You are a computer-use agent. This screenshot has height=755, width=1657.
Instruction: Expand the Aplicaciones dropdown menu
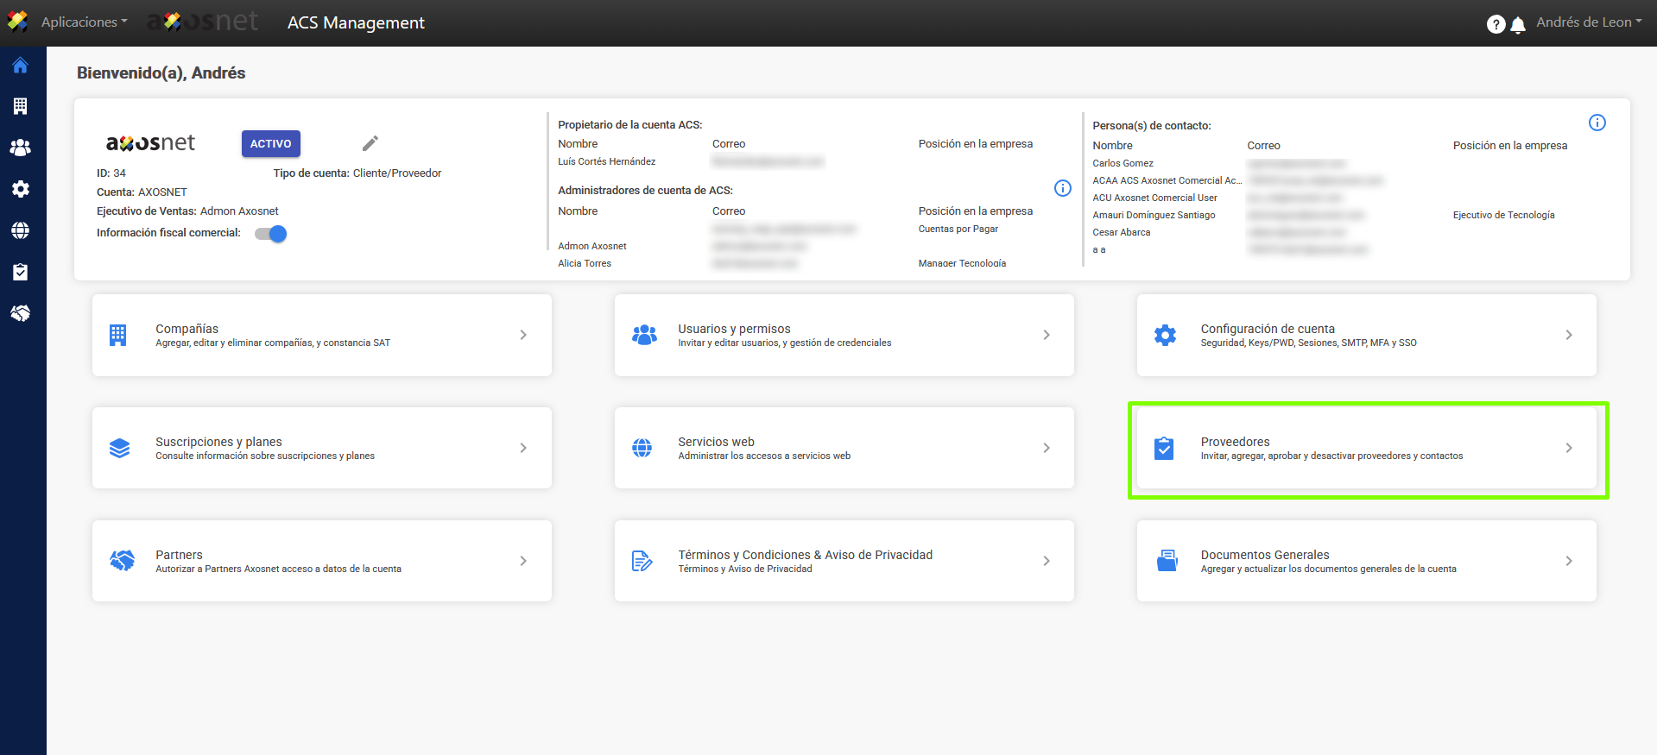pyautogui.click(x=84, y=22)
